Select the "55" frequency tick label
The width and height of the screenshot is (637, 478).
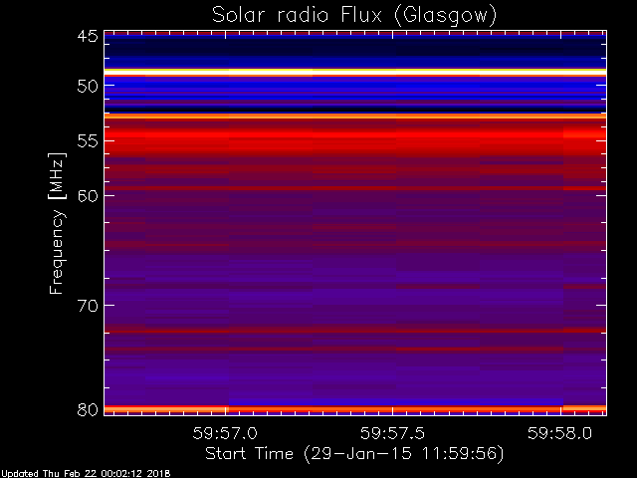tap(88, 141)
